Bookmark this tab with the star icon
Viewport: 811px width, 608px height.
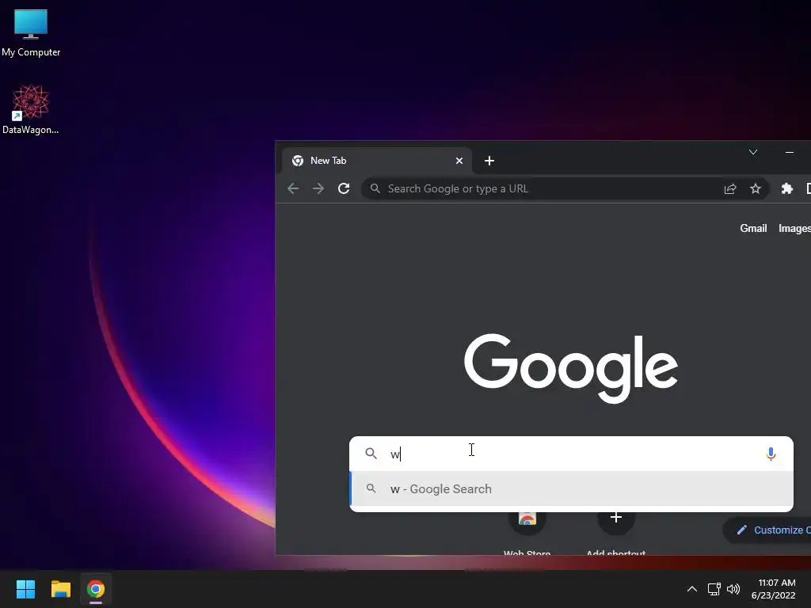755,188
